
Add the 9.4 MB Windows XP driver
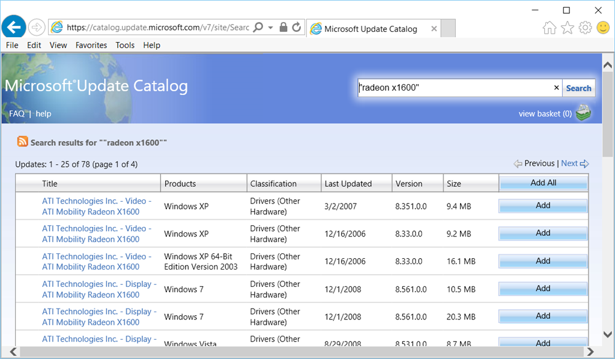click(543, 206)
